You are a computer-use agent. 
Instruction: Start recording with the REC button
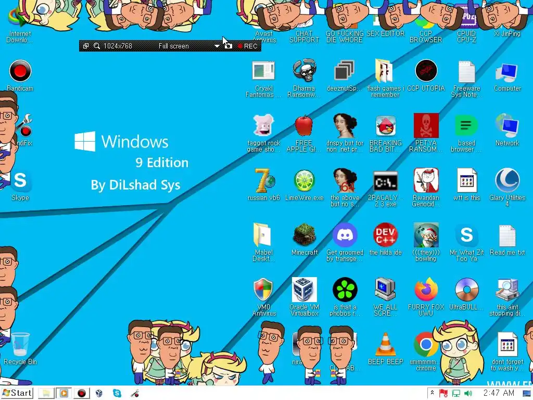[247, 46]
